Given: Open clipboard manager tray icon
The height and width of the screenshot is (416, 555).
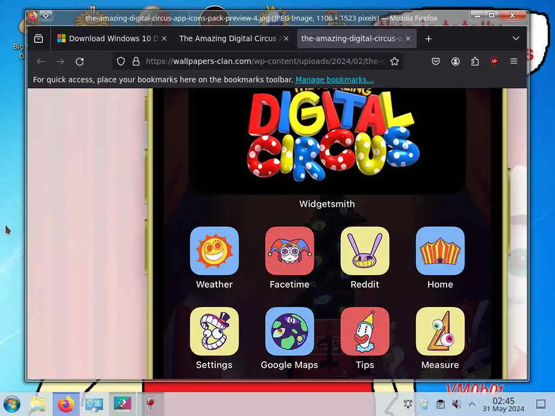Looking at the screenshot, I should click(440, 404).
